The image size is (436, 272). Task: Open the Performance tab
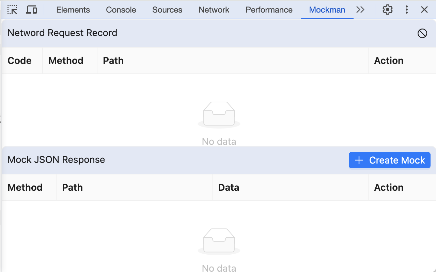pyautogui.click(x=269, y=10)
